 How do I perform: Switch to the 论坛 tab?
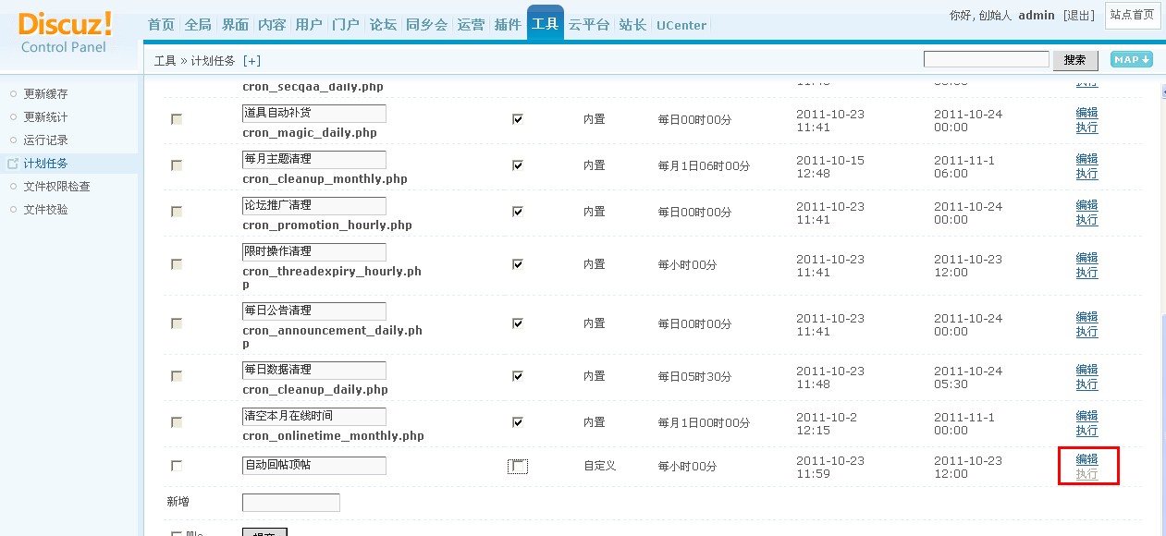tap(383, 25)
